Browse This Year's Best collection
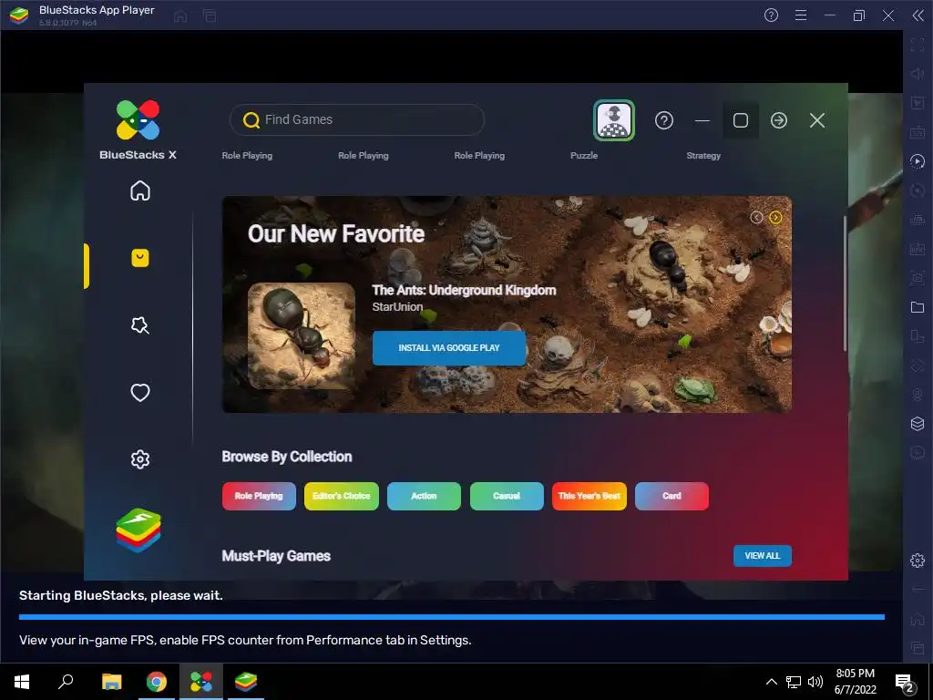933x700 pixels. coord(590,496)
